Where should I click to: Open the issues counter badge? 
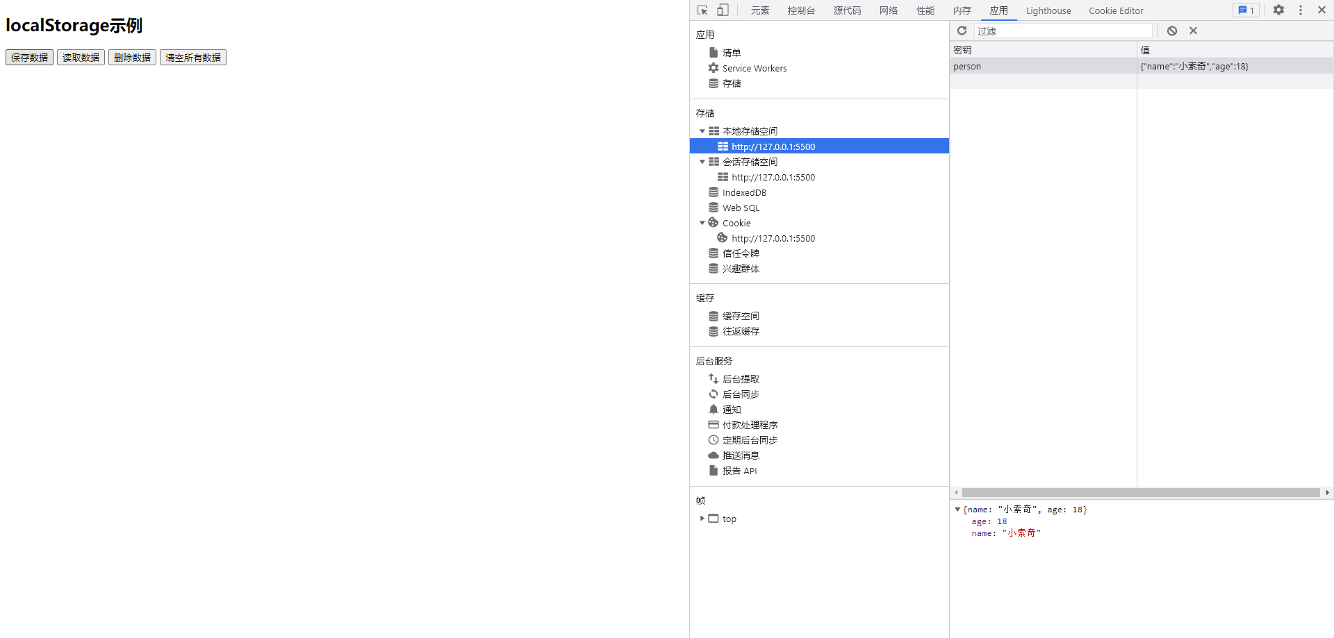coord(1246,10)
